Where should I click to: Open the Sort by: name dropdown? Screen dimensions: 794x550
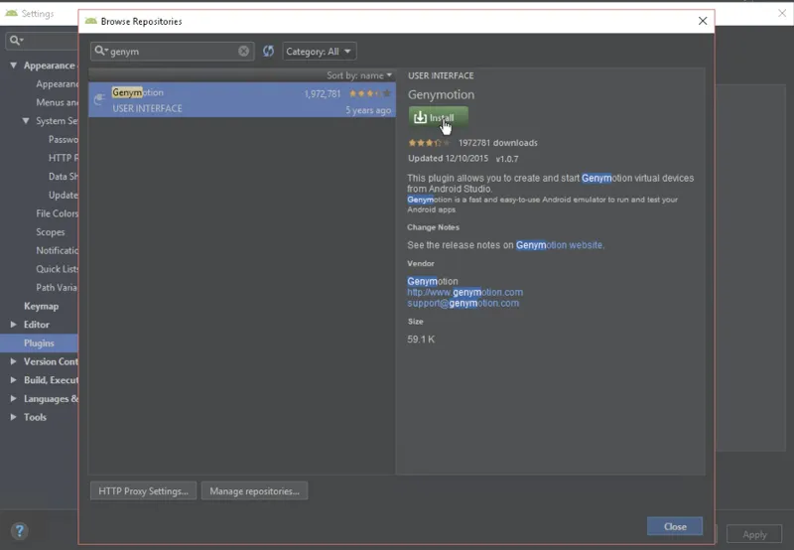click(359, 74)
